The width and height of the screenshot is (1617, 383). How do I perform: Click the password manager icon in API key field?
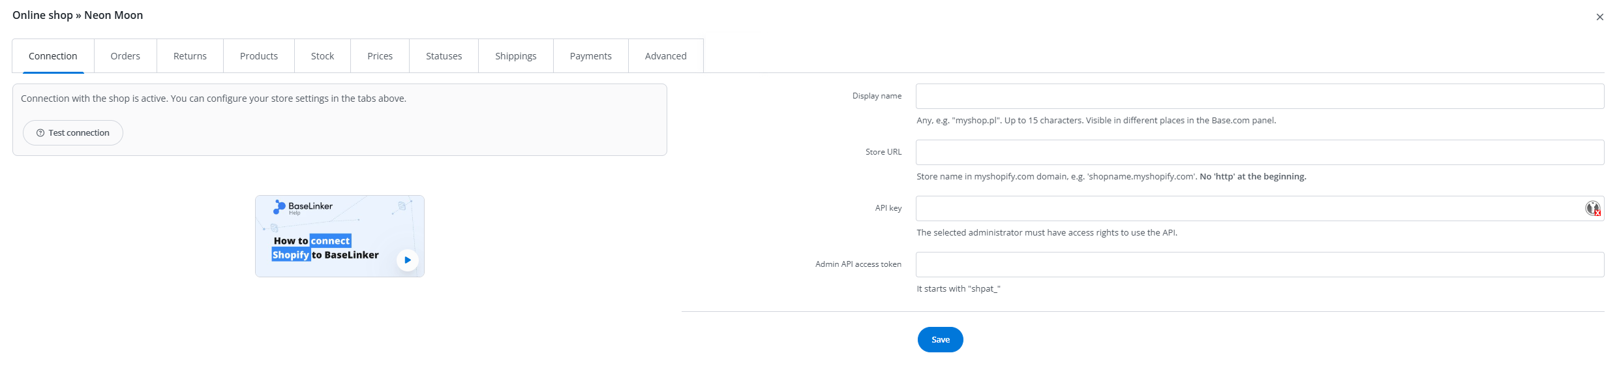click(x=1593, y=208)
